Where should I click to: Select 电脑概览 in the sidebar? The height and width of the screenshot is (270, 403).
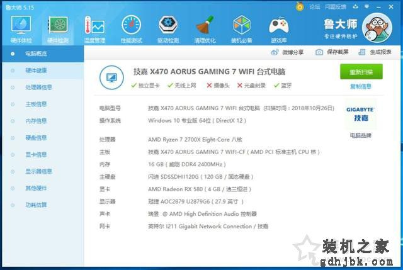click(x=43, y=53)
